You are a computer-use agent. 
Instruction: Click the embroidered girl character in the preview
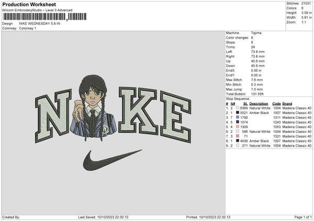point(93,108)
